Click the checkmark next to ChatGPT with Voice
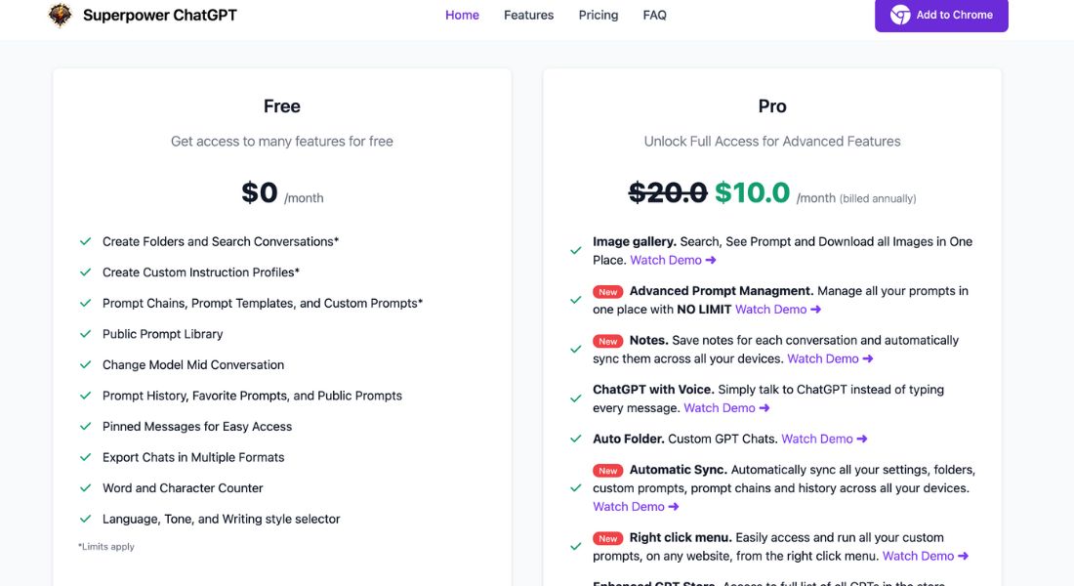 575,398
